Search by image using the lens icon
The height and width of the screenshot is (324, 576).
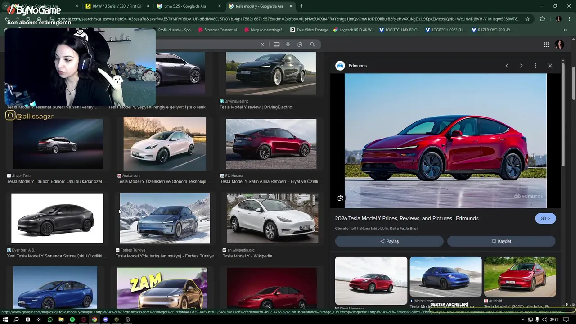(x=300, y=44)
